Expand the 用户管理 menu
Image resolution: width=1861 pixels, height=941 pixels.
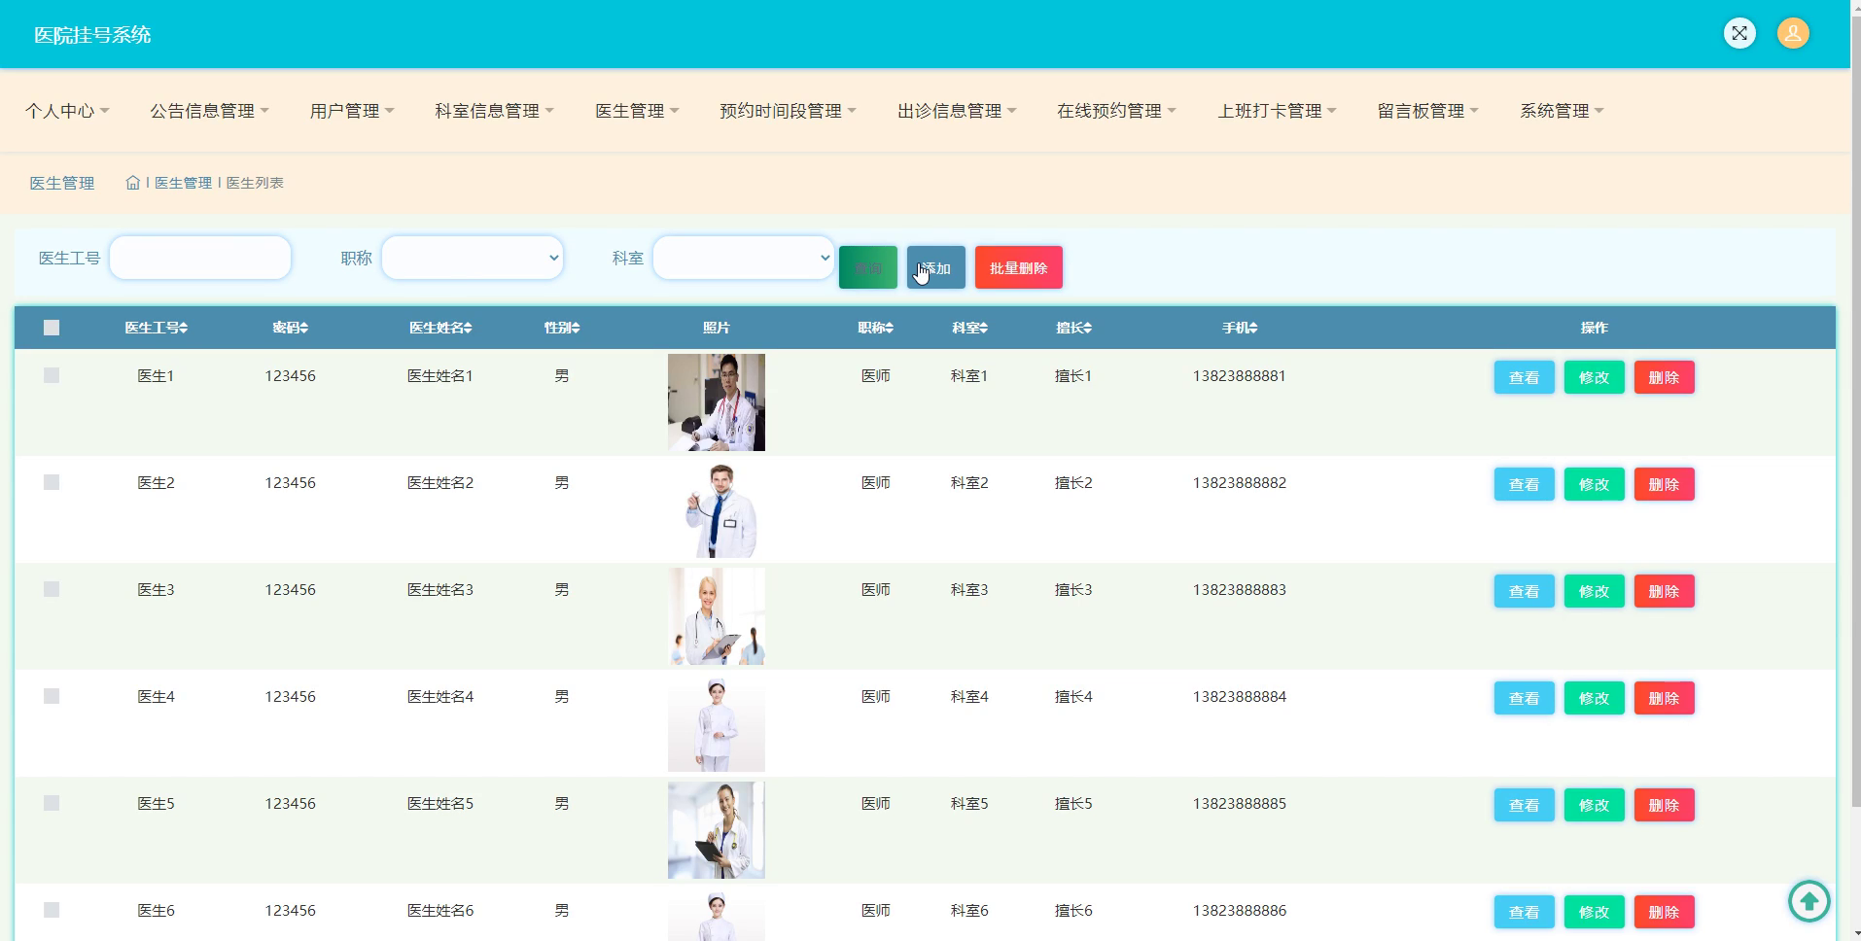click(x=352, y=111)
